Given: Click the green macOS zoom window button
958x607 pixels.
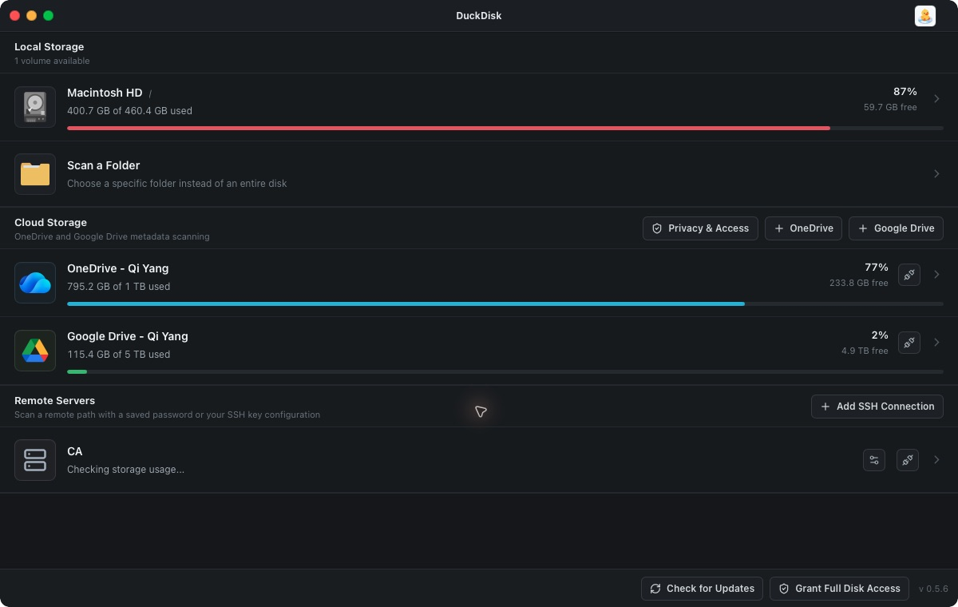Looking at the screenshot, I should (48, 16).
